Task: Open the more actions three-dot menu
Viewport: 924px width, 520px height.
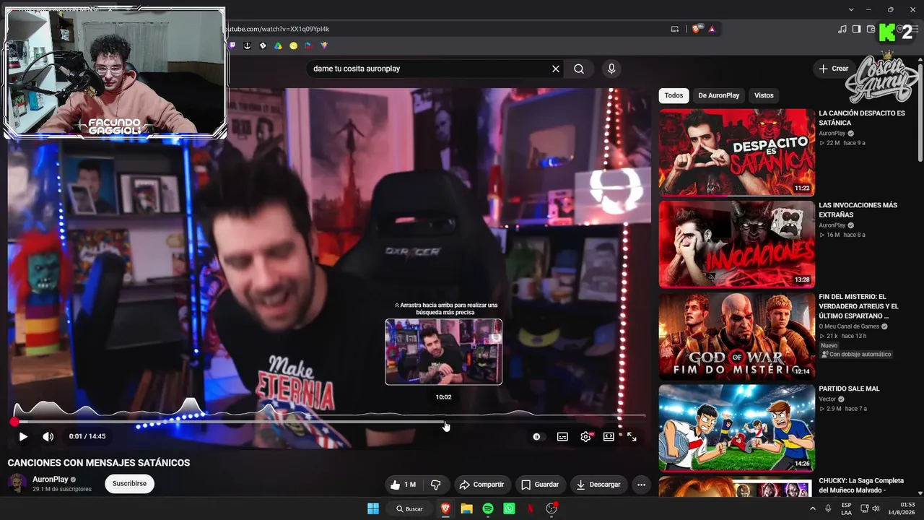Action: tap(641, 485)
